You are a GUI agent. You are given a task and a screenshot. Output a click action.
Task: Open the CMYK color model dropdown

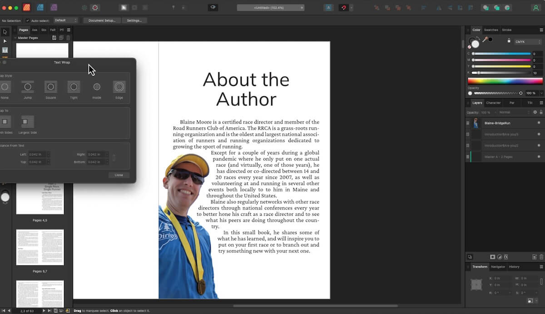point(527,42)
